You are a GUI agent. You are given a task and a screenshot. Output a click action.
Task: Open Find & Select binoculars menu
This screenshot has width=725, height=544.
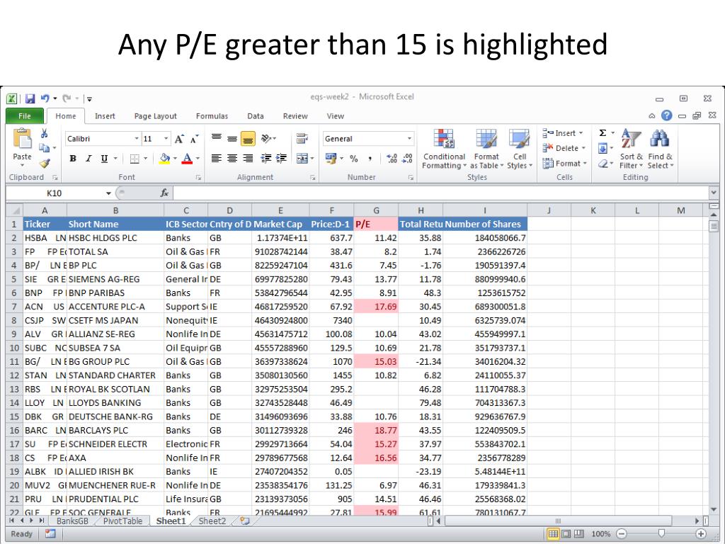(661, 149)
